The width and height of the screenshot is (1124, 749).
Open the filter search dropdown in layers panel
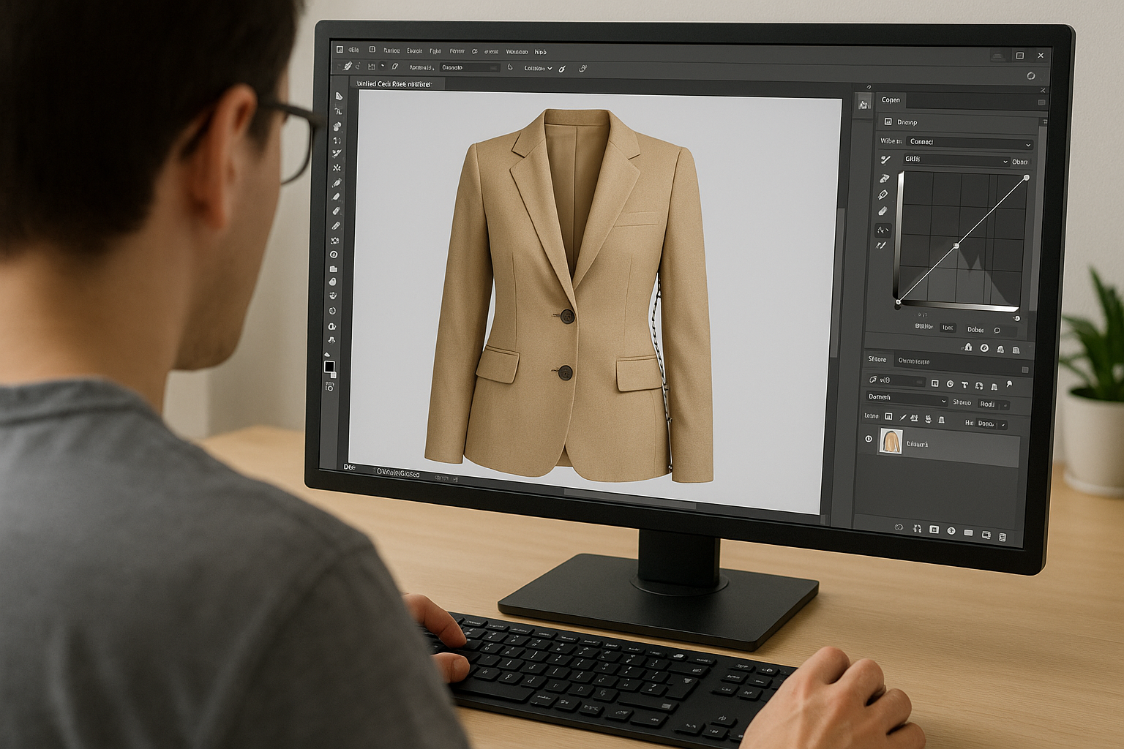896,380
